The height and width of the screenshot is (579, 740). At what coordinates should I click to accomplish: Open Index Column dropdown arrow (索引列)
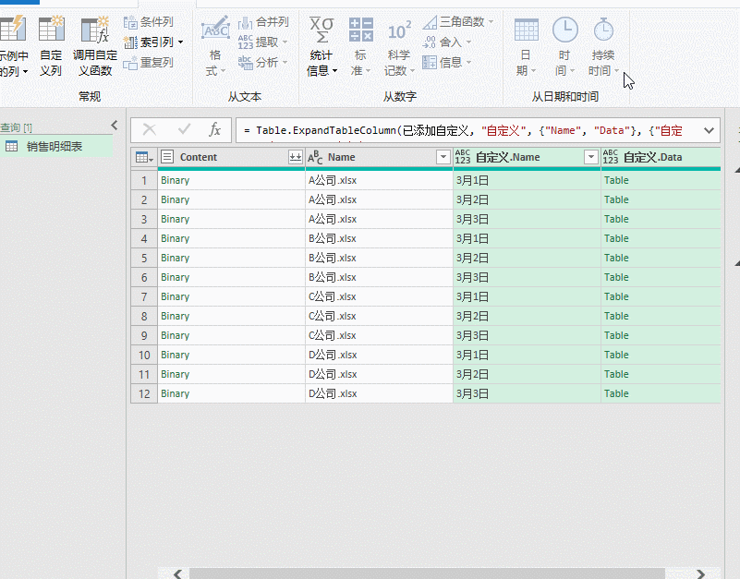click(x=180, y=43)
